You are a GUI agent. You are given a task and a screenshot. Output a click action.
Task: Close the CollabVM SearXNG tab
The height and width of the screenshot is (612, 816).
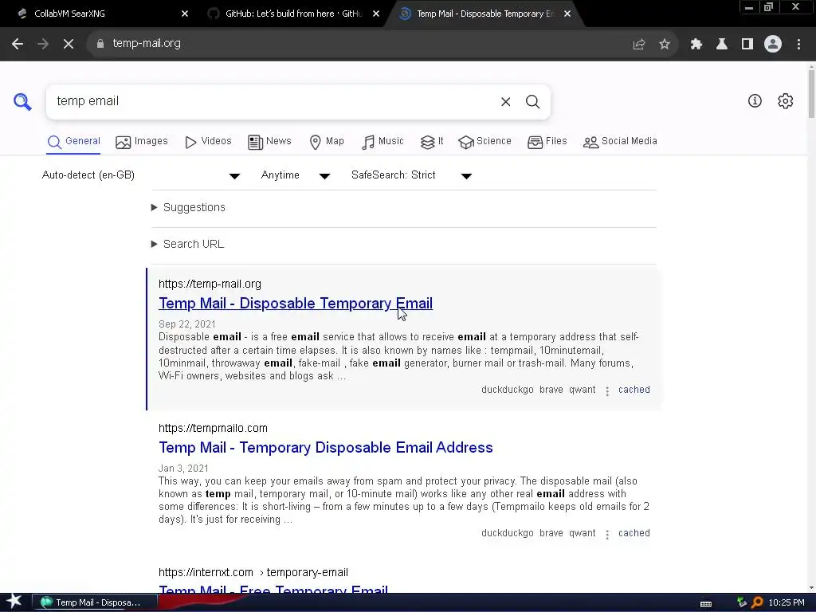pos(185,14)
